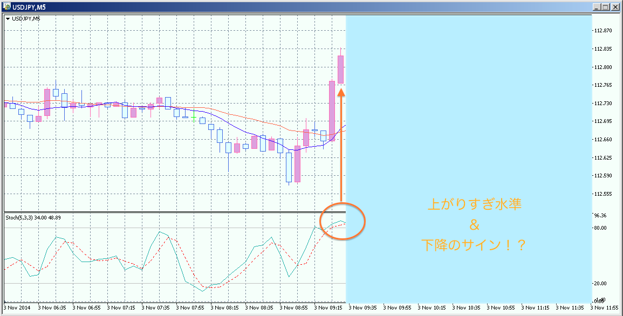
Task: Click the 上がりすぎ水準 annotation text
Action: click(x=474, y=205)
